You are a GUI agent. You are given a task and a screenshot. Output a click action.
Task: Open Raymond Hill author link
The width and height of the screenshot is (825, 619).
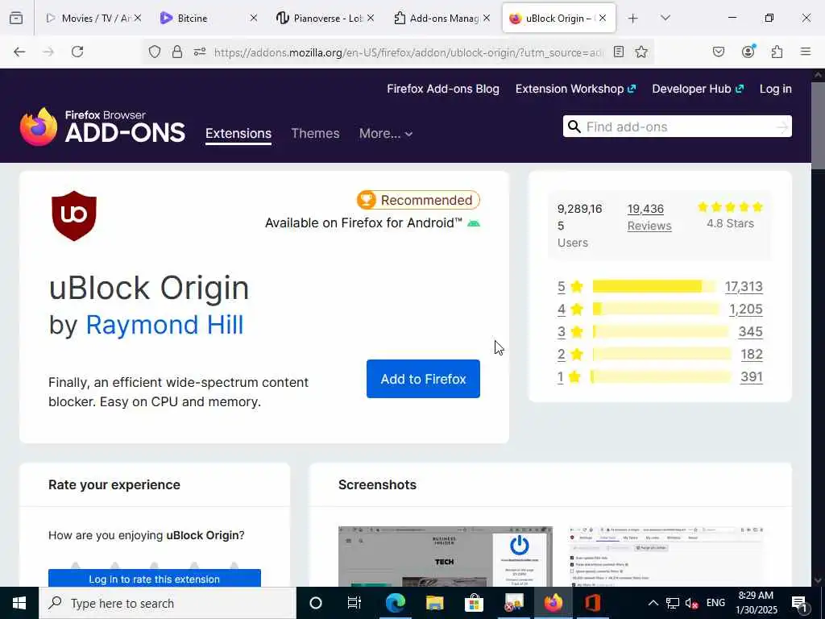[164, 325]
